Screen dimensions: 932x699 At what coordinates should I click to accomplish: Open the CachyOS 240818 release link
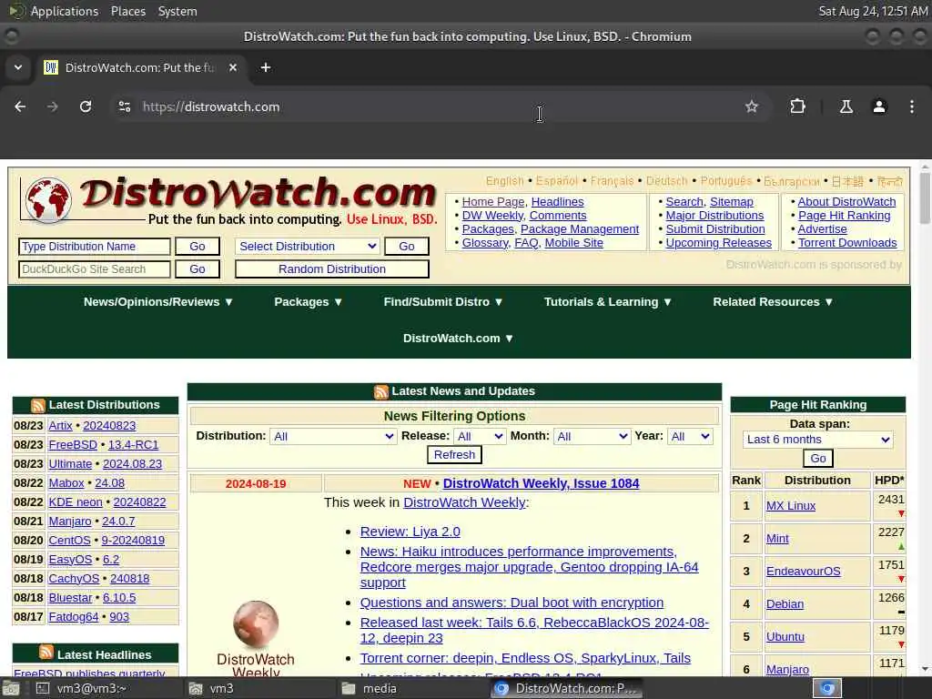pyautogui.click(x=129, y=578)
